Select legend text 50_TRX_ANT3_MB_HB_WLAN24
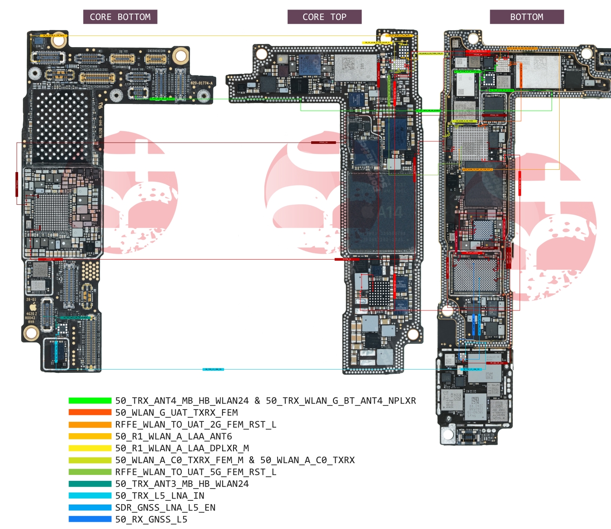This screenshot has height=529, width=611. pos(182,484)
